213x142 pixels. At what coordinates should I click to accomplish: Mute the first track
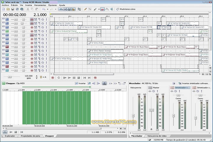[x=43, y=20]
